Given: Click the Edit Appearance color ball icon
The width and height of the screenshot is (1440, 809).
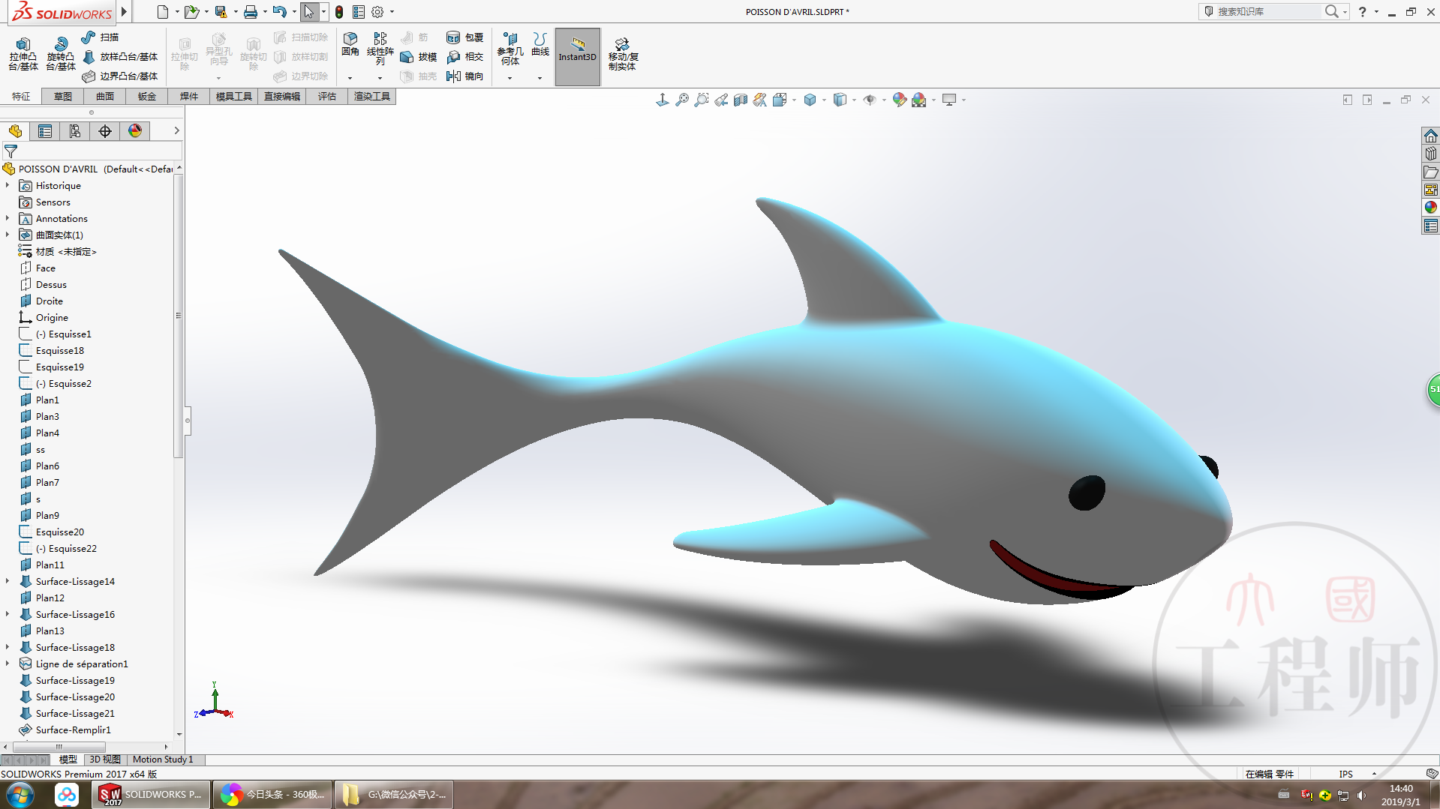Looking at the screenshot, I should 899,100.
